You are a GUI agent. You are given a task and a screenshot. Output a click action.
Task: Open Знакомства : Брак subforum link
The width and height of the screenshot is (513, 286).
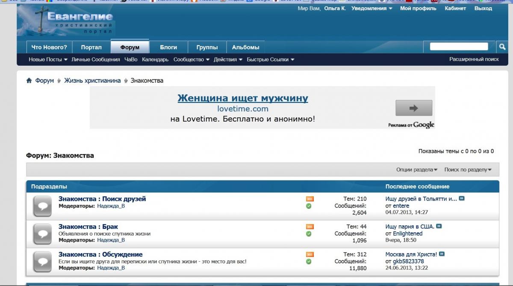(x=88, y=227)
